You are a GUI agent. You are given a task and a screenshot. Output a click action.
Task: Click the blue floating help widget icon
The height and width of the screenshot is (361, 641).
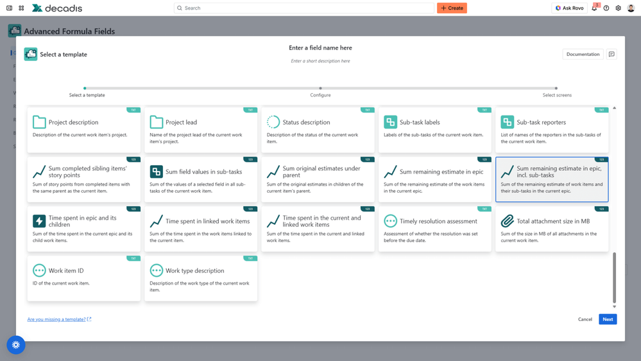[x=16, y=345]
